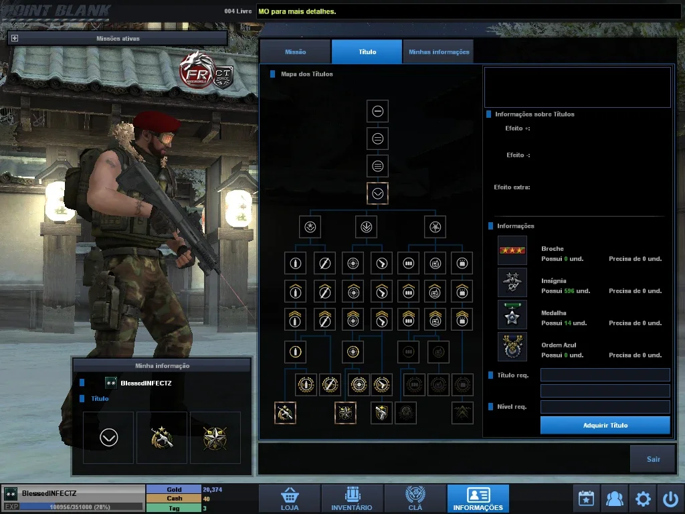Select the single-chevron pistol title icon
This screenshot has width=685, height=514.
point(381,292)
